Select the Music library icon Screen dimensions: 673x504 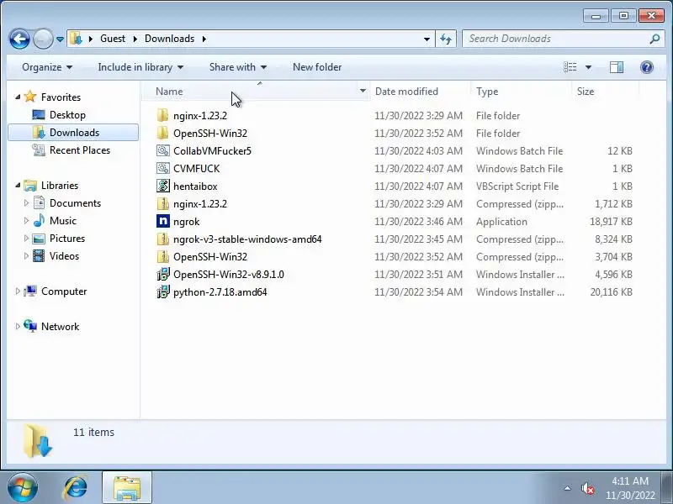(x=39, y=220)
